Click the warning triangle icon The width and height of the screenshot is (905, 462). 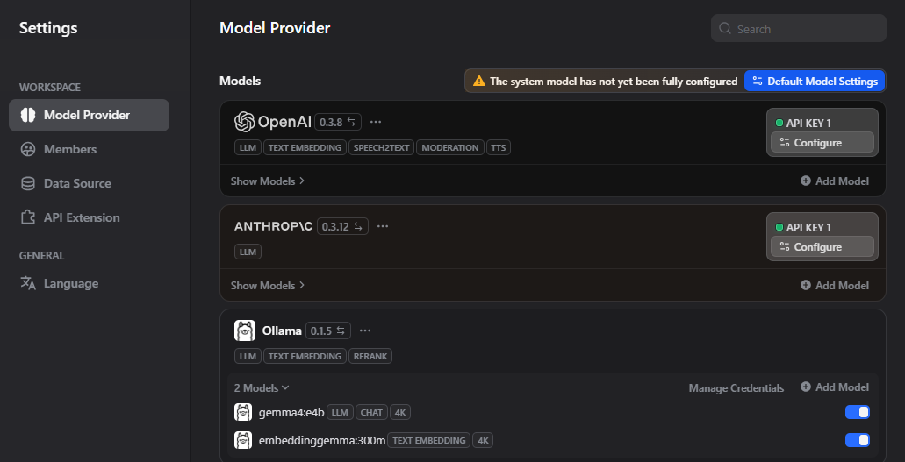tap(479, 82)
